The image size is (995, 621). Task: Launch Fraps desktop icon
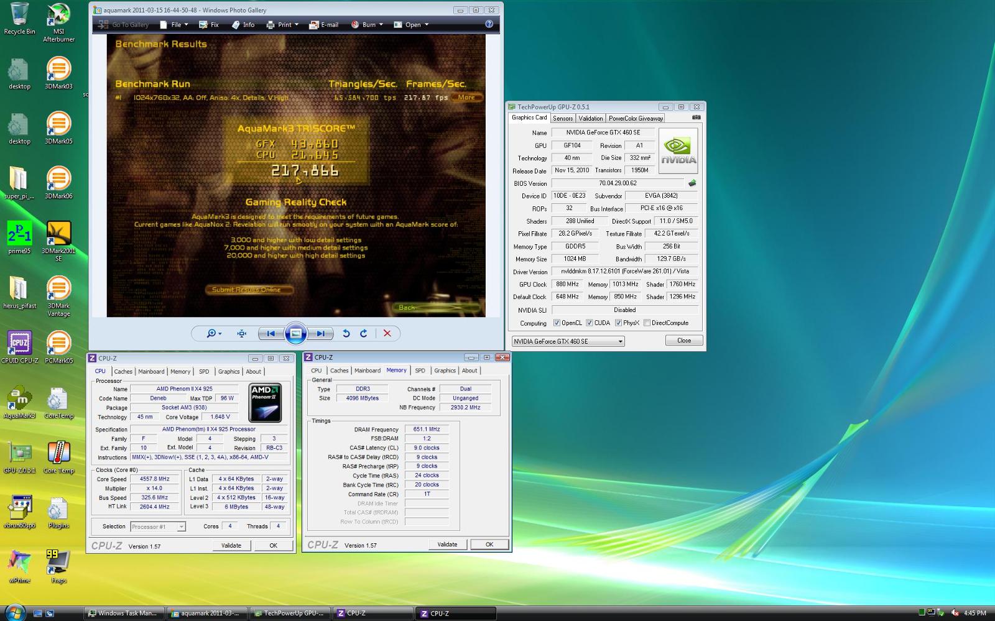pyautogui.click(x=58, y=566)
